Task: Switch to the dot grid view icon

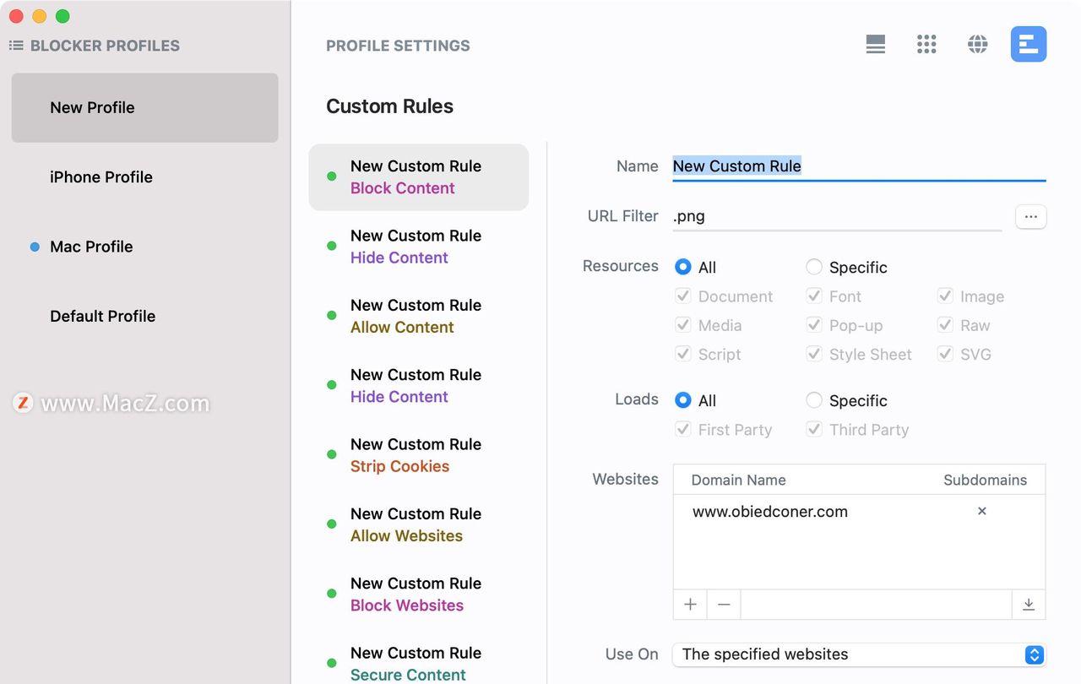Action: (x=926, y=45)
